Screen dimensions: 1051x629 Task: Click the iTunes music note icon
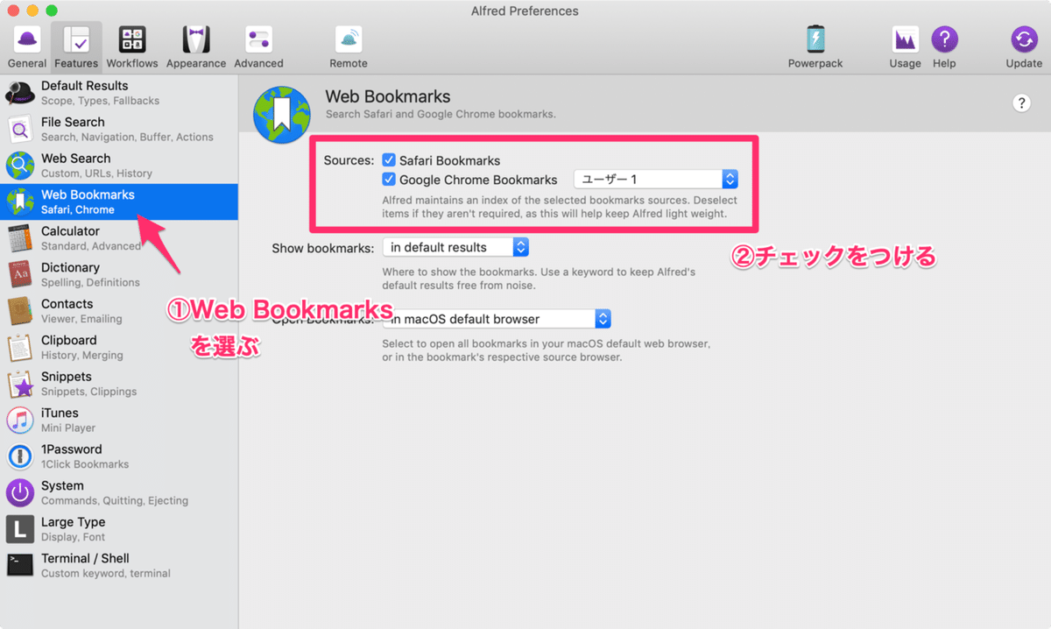(20, 420)
